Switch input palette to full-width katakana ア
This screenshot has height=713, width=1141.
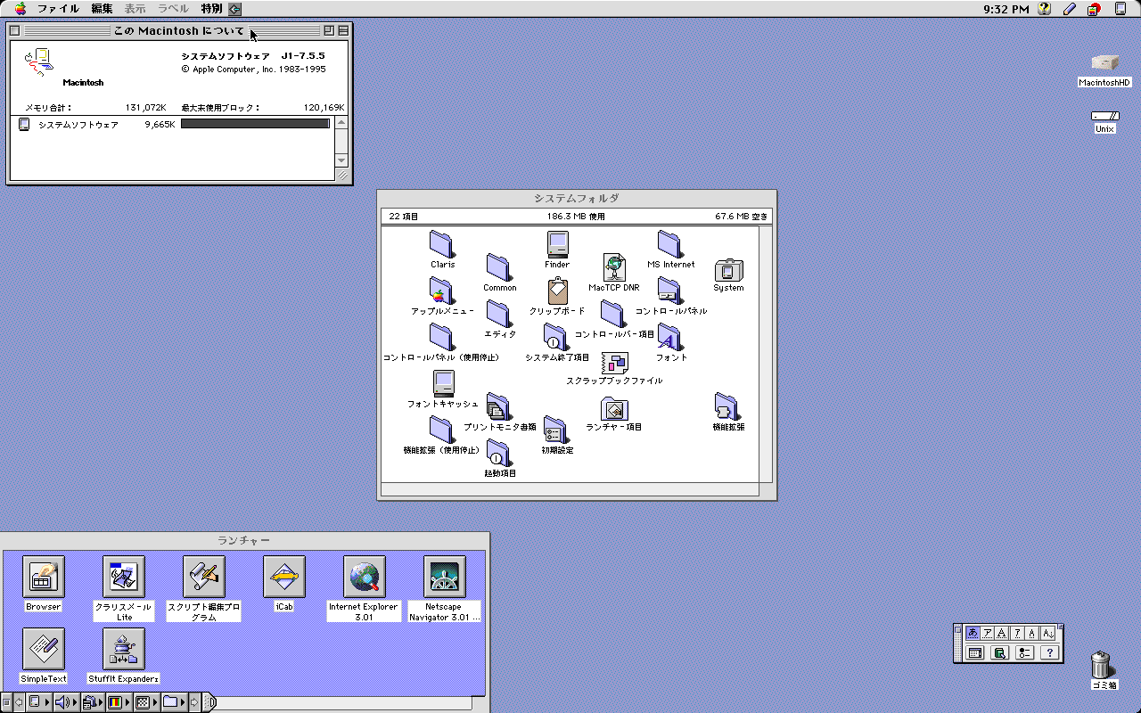[x=988, y=633]
